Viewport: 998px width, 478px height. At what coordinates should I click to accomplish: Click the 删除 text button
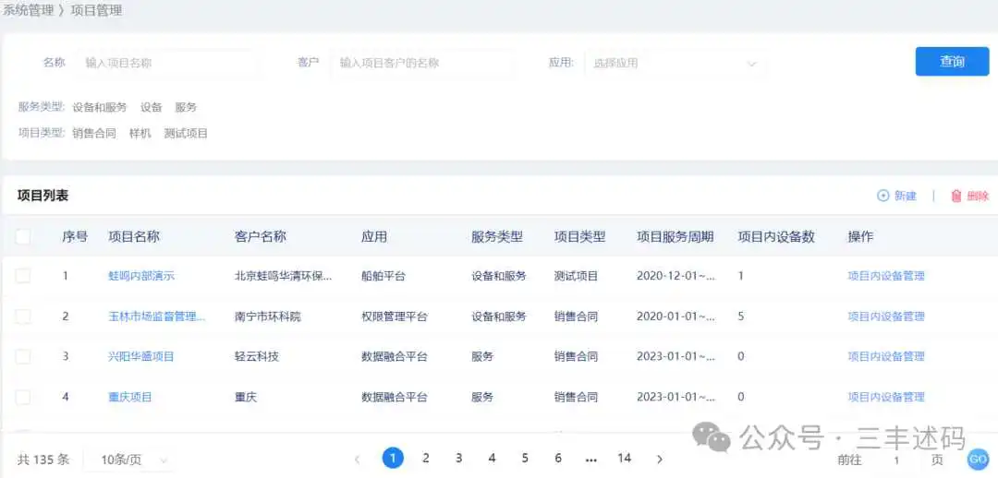tap(978, 196)
